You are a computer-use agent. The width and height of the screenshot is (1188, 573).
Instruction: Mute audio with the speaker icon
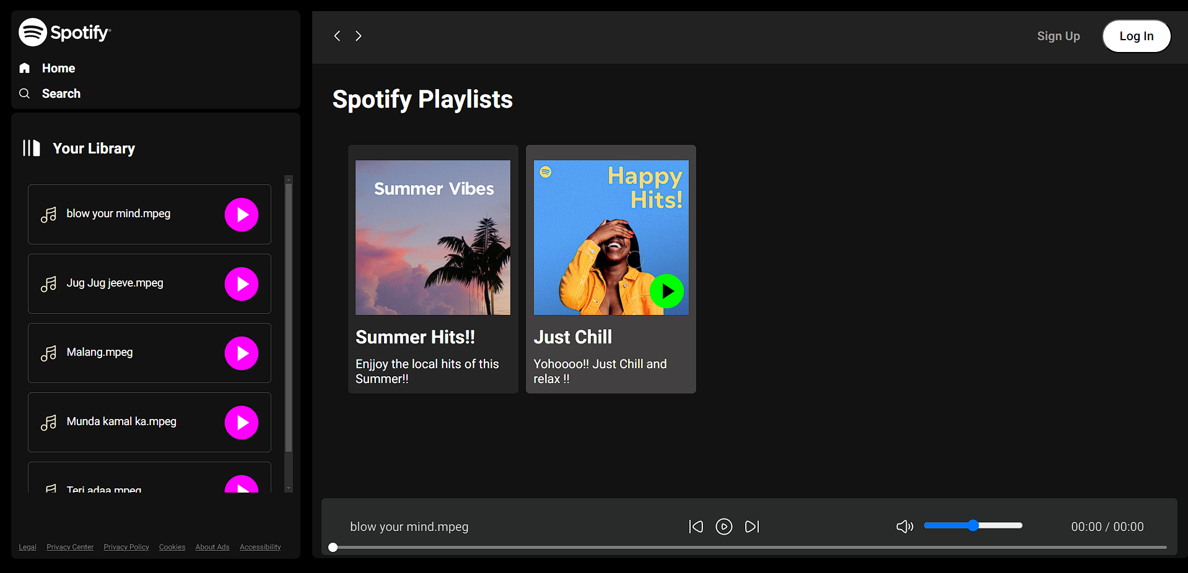tap(905, 527)
